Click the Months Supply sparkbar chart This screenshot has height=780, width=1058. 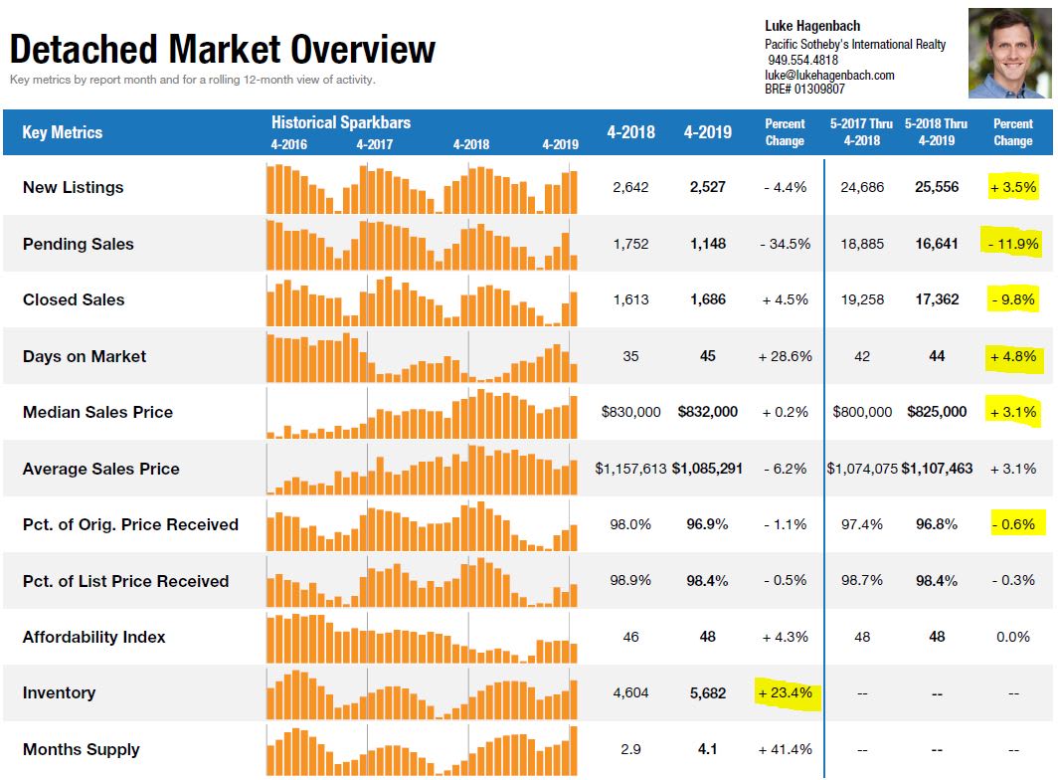tap(422, 750)
